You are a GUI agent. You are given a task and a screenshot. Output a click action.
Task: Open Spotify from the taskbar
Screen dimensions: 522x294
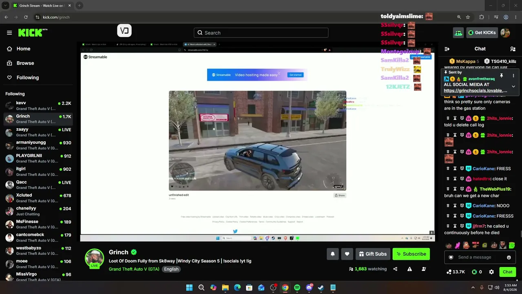click(x=297, y=287)
